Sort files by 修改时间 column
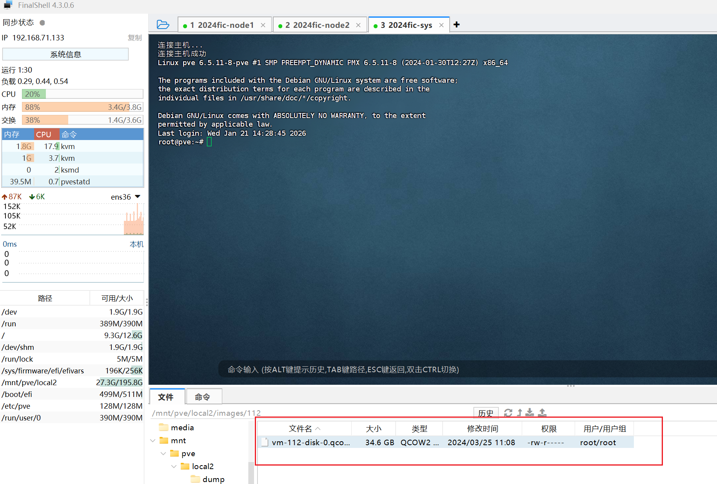This screenshot has width=717, height=484. coord(482,429)
